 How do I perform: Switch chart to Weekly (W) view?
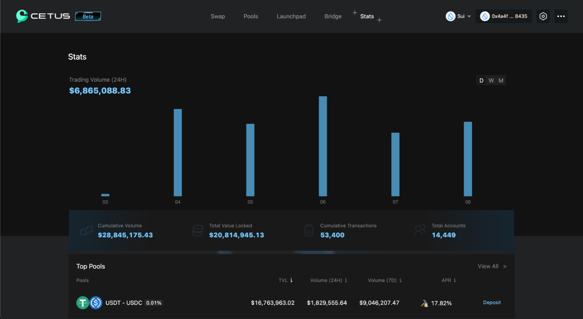[x=491, y=80]
